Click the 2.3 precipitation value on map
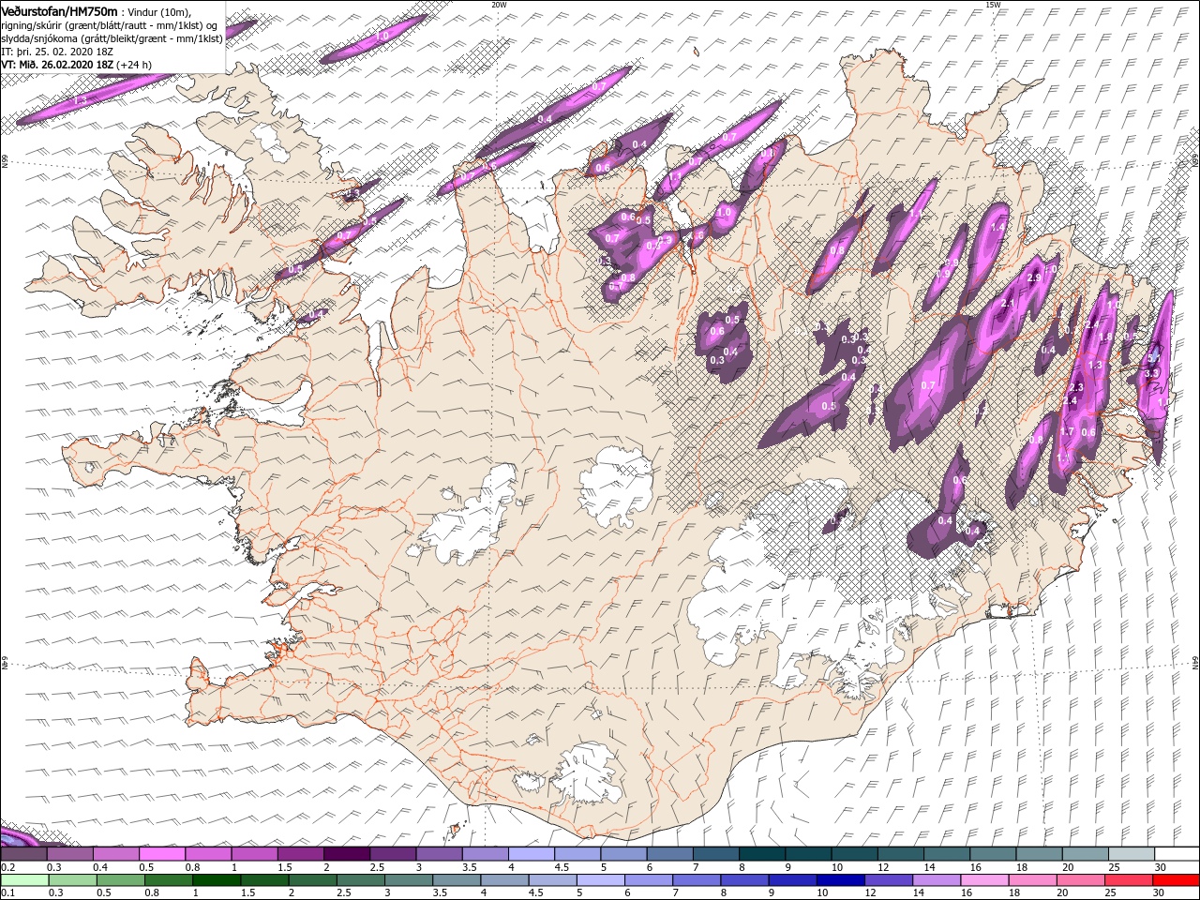This screenshot has height=900, width=1200. [x=1075, y=387]
